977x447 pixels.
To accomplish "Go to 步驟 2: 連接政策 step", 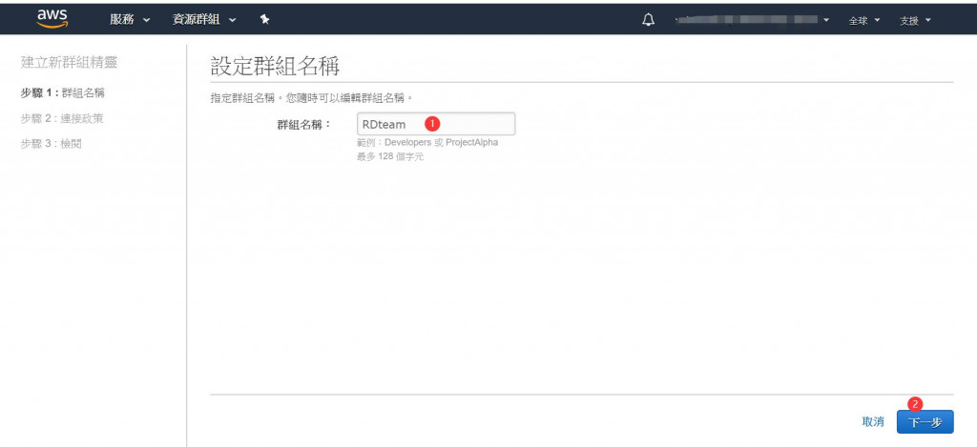I will 62,118.
